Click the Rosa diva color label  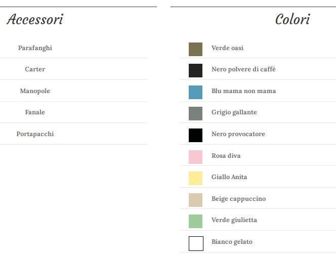[x=226, y=156]
